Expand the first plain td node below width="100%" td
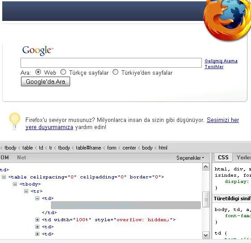Viewport: 251px width, 243px height. click(x=37, y=227)
